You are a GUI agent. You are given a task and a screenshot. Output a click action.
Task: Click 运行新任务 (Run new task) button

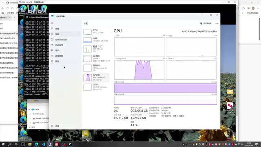(x=206, y=23)
